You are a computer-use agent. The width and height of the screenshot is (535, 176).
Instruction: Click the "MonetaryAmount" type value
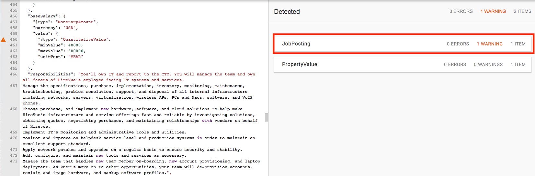click(76, 22)
